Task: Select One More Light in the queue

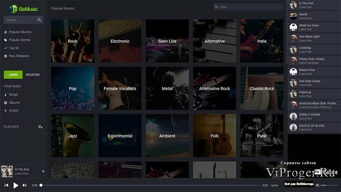Action: [x=314, y=38]
